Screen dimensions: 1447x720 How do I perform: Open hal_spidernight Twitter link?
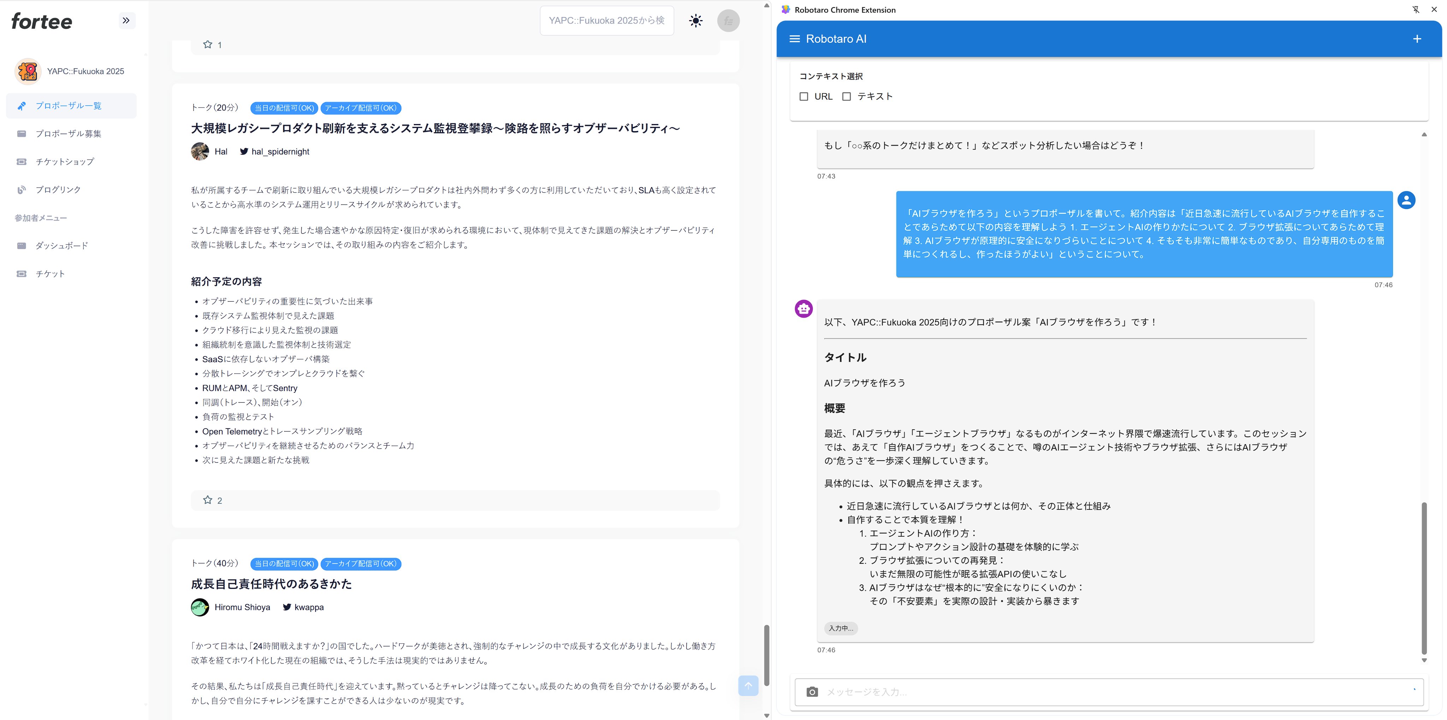tap(280, 152)
